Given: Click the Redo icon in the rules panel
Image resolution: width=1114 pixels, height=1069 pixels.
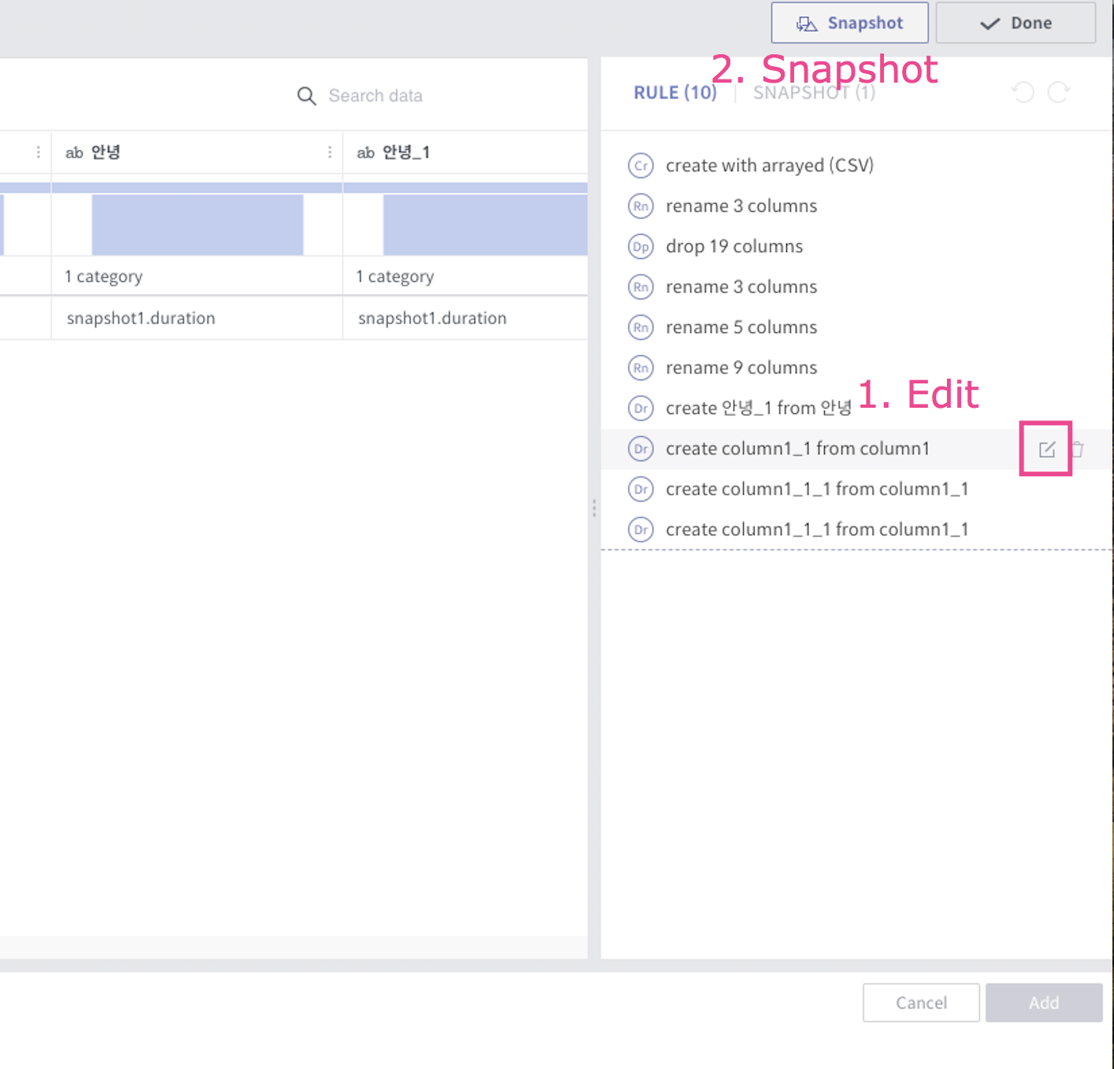Looking at the screenshot, I should click(1058, 93).
